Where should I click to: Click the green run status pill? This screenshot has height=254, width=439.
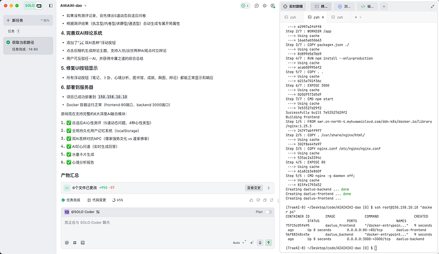point(245,6)
